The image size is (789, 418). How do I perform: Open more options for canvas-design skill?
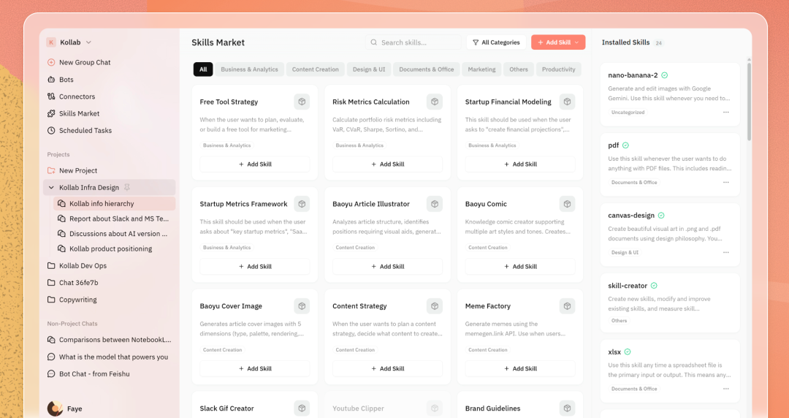click(725, 253)
